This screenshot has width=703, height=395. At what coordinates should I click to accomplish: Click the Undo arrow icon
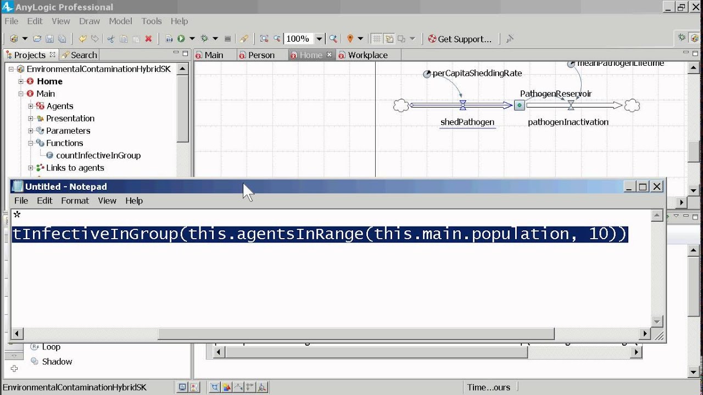coord(82,39)
